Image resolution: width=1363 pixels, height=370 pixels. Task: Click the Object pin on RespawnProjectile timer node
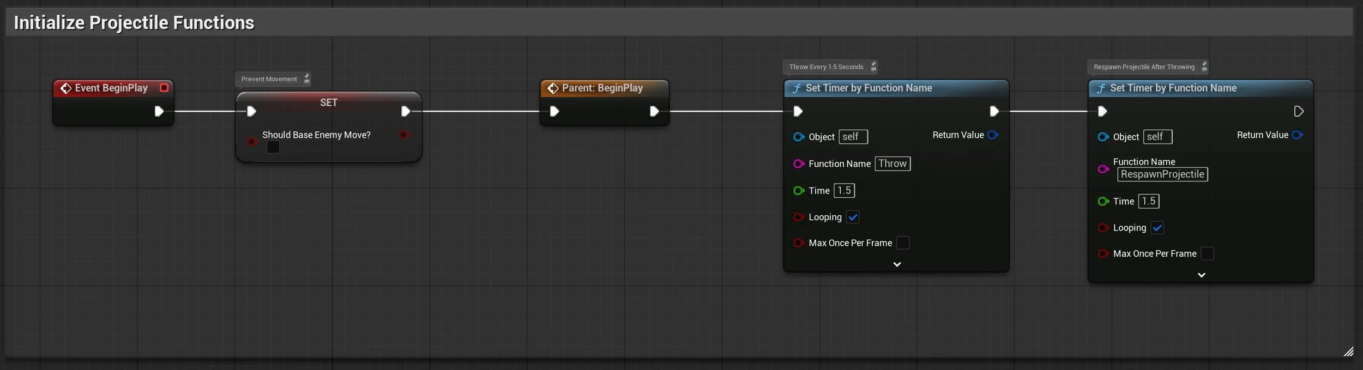1103,137
